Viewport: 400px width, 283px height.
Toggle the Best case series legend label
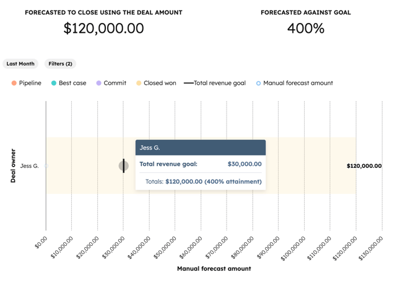72,83
